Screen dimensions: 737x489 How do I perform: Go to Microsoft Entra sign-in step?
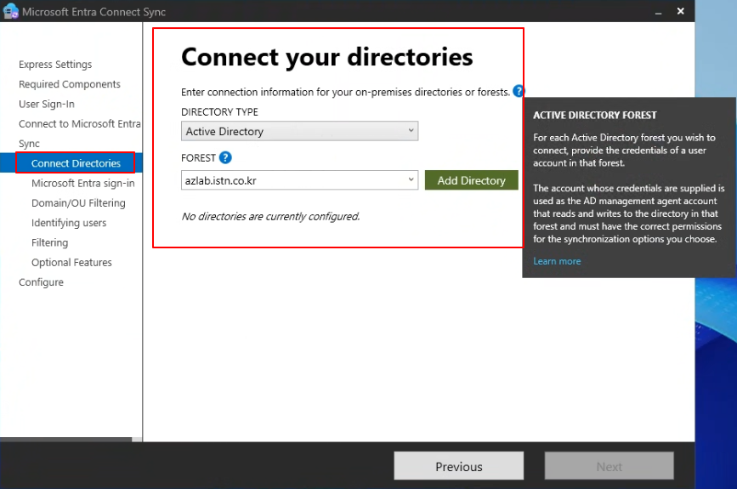coord(82,183)
